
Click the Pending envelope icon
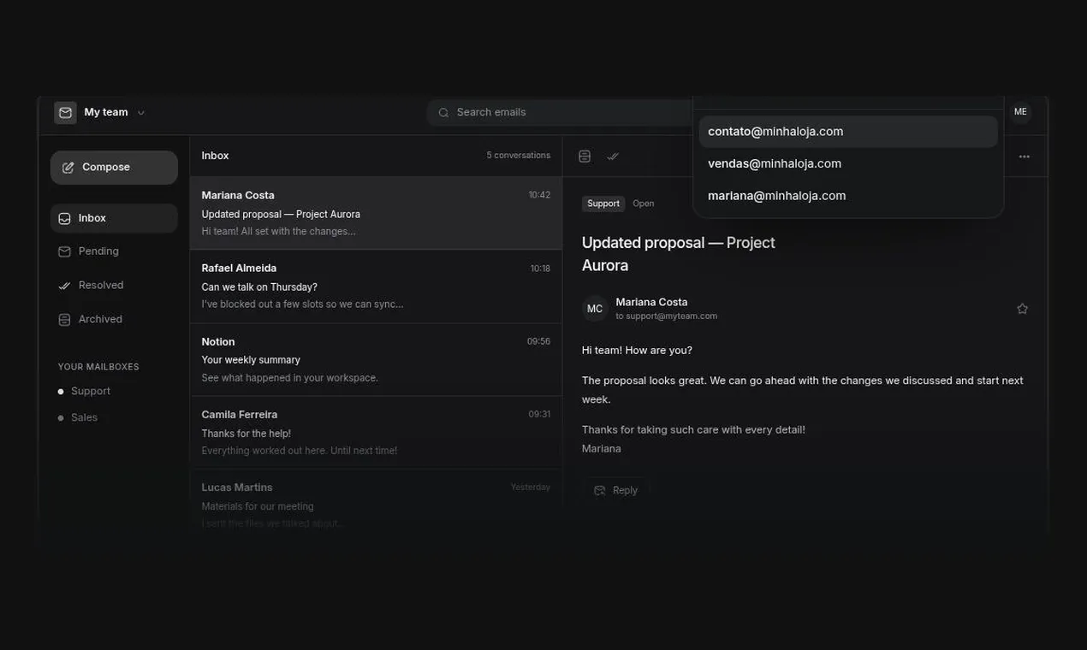64,251
